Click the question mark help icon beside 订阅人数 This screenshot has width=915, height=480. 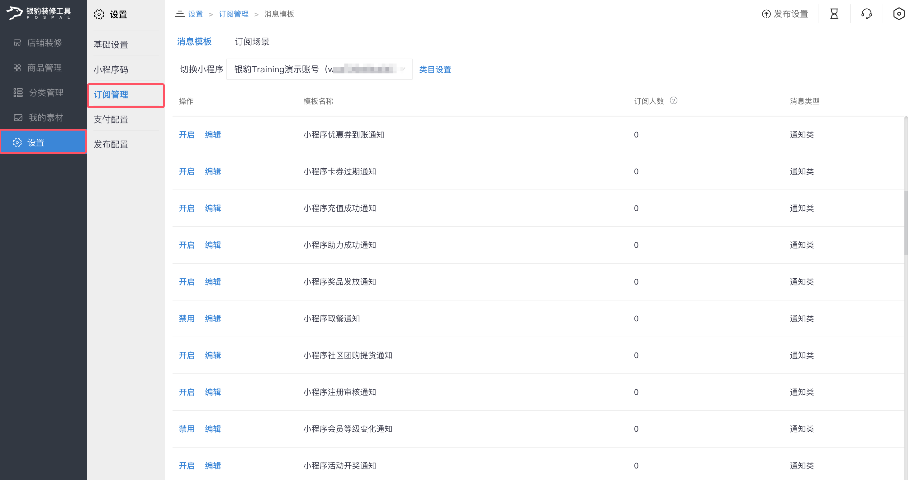point(673,101)
